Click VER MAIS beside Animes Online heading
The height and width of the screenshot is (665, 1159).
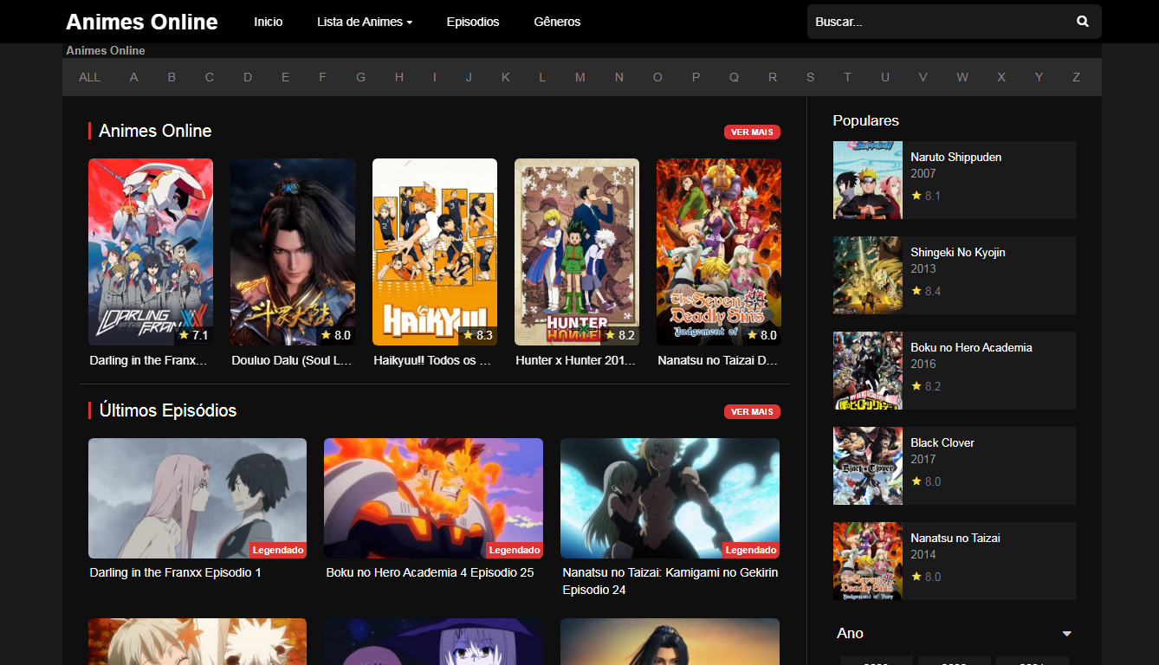click(x=752, y=132)
